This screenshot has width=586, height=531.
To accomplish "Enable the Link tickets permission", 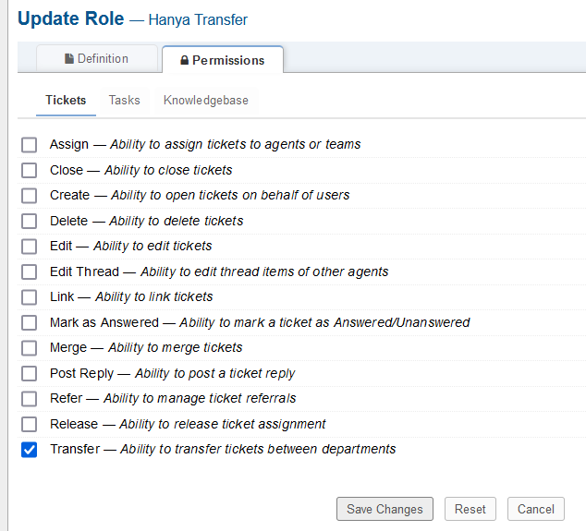I will [x=30, y=297].
